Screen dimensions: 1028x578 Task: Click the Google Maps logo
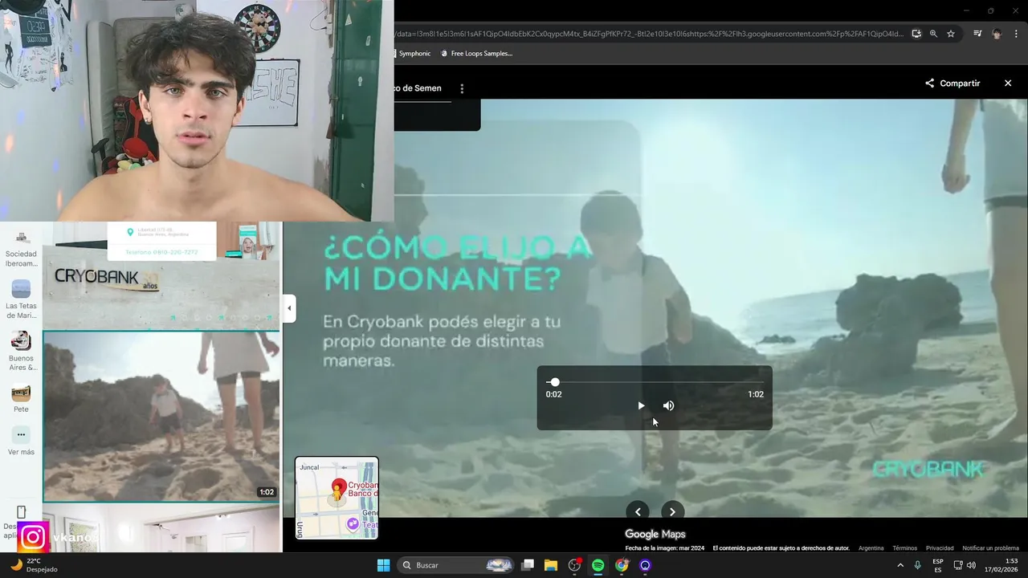[x=655, y=535]
